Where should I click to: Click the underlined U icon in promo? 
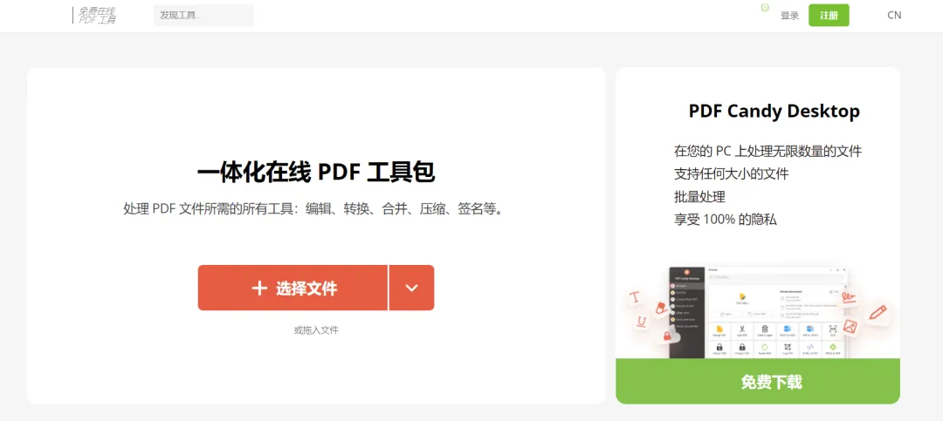pos(642,322)
